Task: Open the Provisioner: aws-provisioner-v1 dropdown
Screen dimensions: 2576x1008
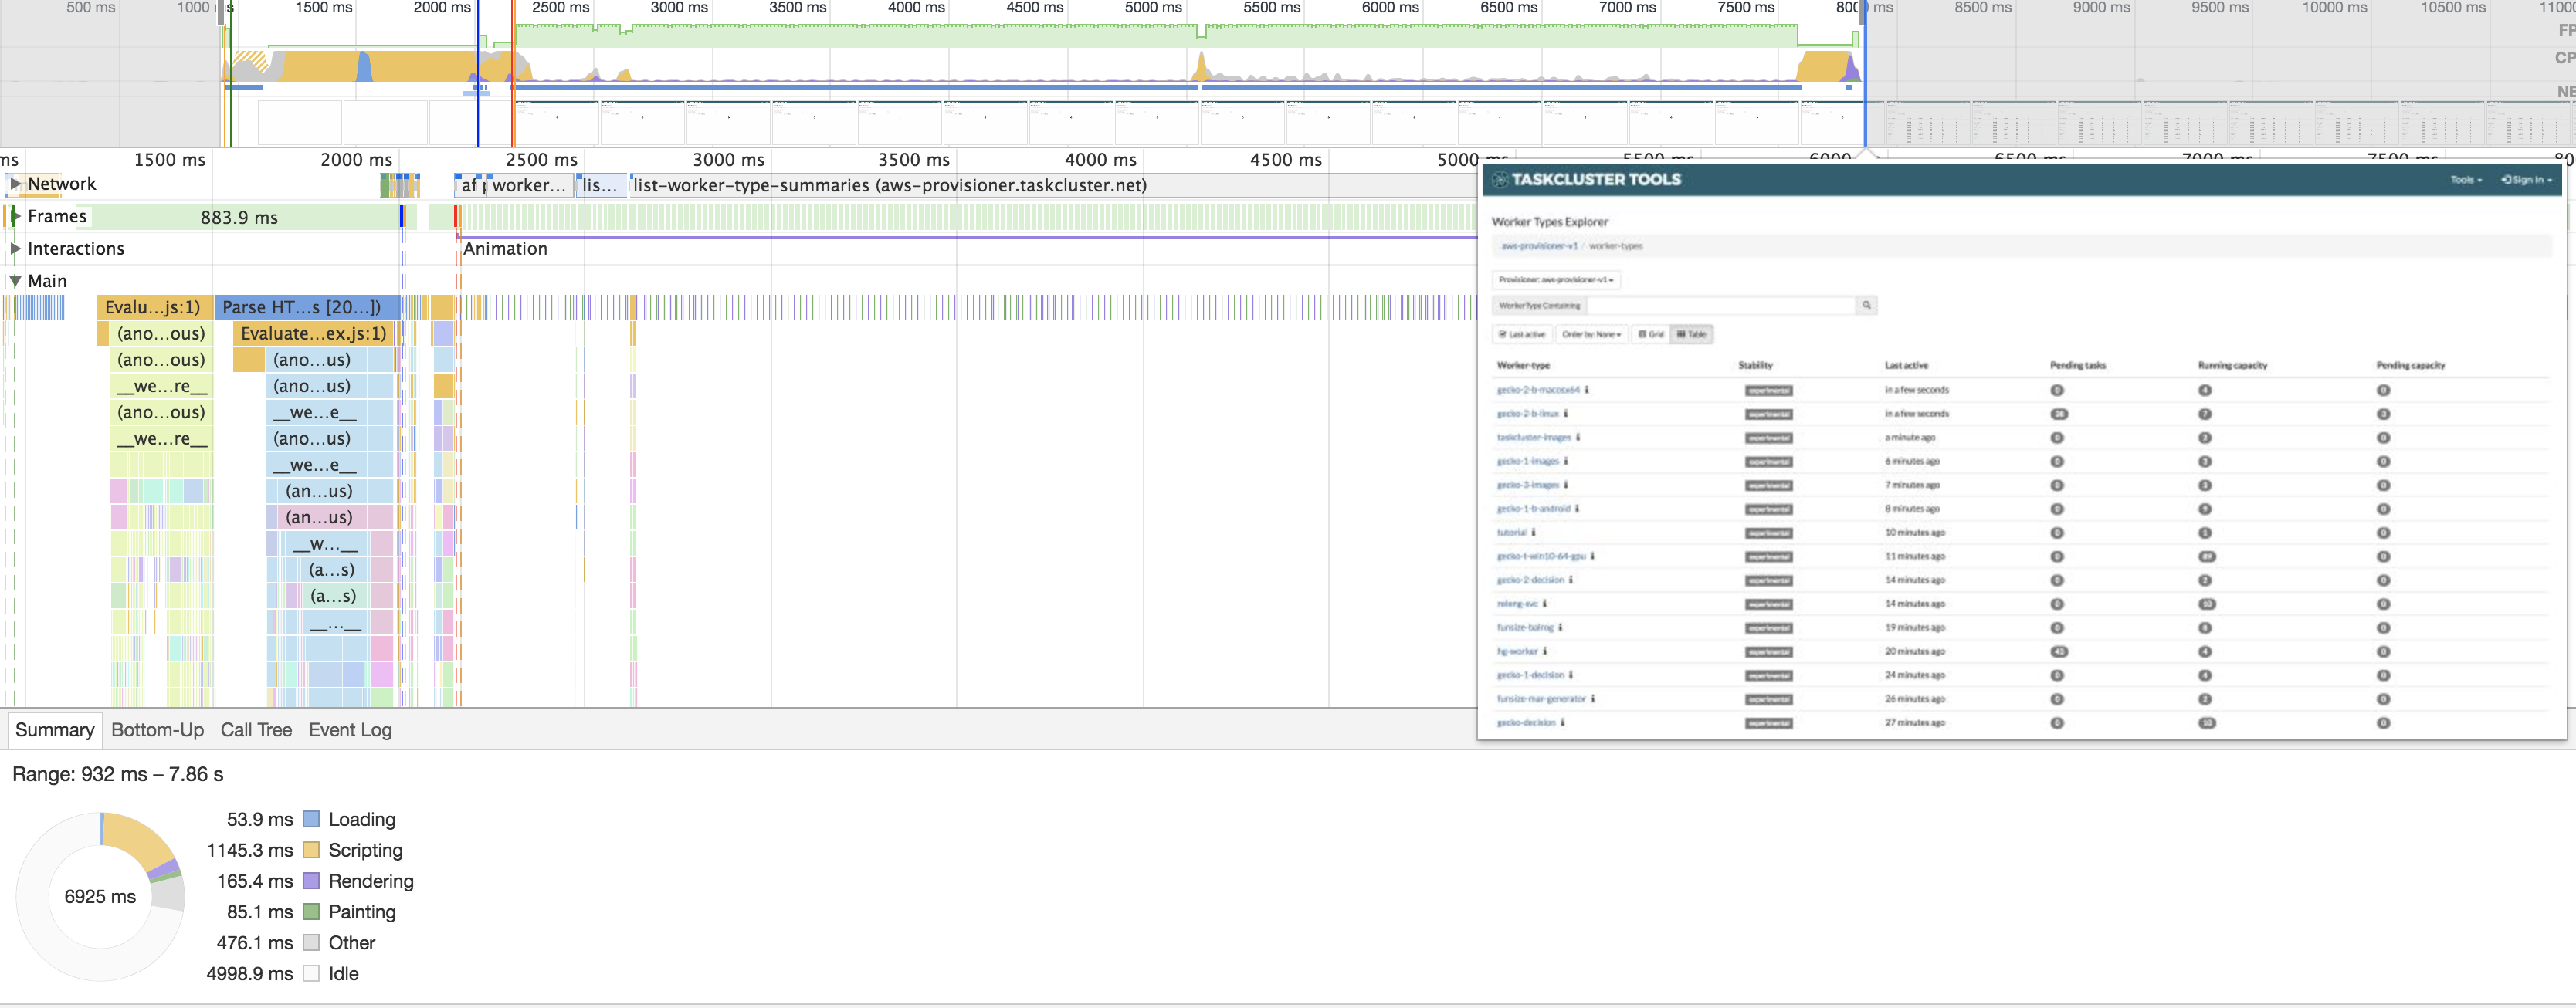Action: [x=1556, y=280]
